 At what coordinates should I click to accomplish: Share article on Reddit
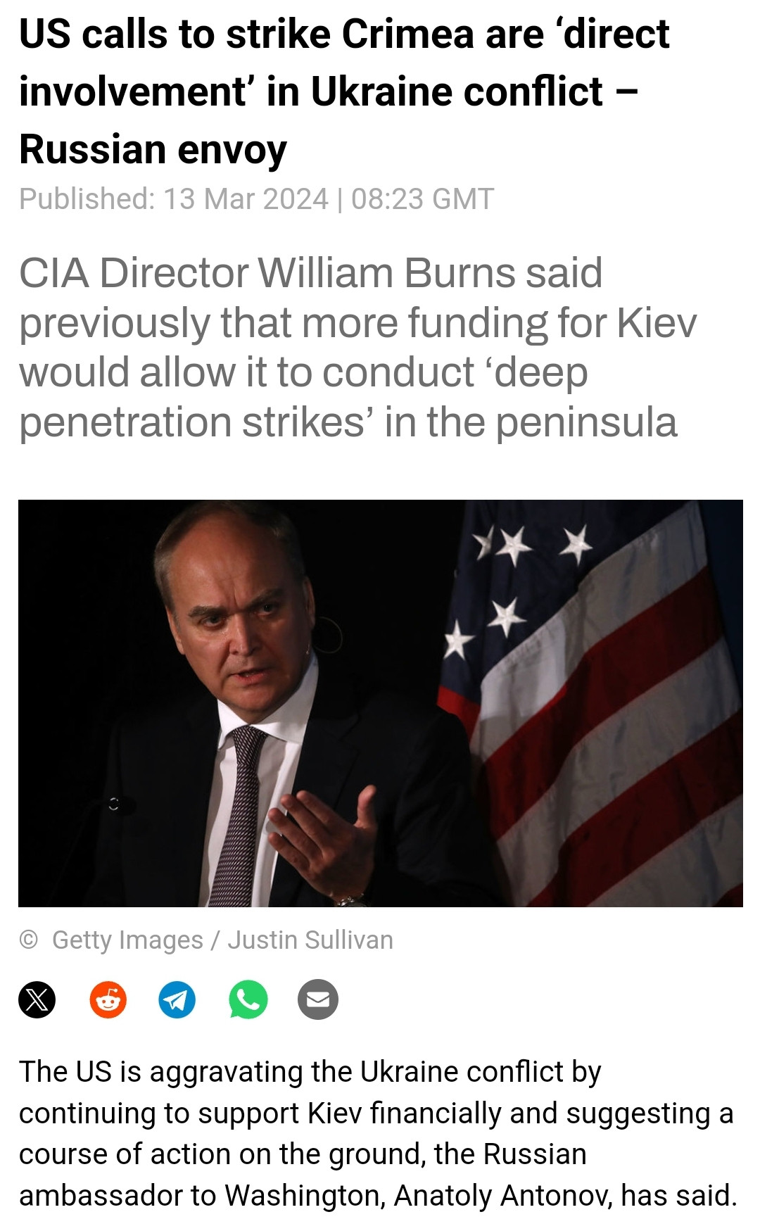pyautogui.click(x=108, y=999)
